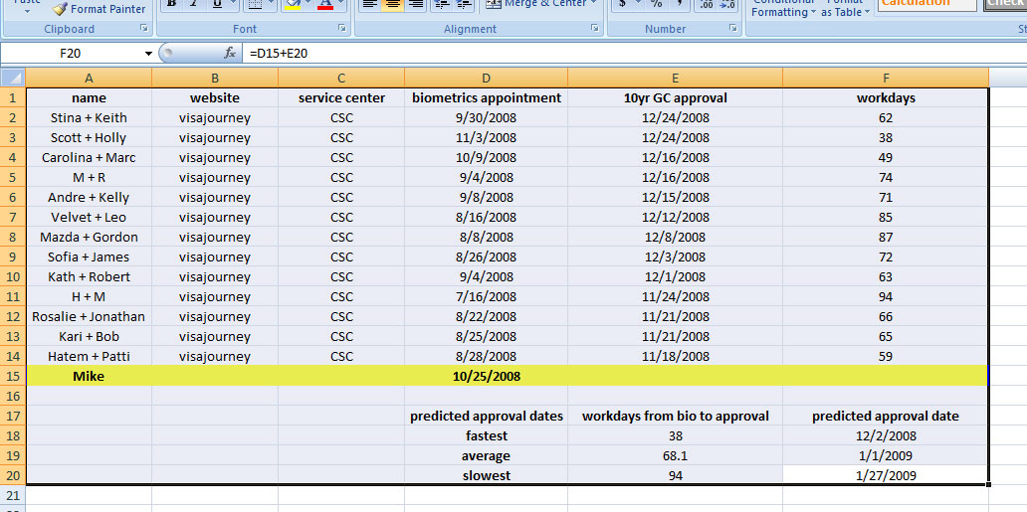Click the Merge & Center button
Viewport: 1027px width, 512px height.
pos(536,4)
